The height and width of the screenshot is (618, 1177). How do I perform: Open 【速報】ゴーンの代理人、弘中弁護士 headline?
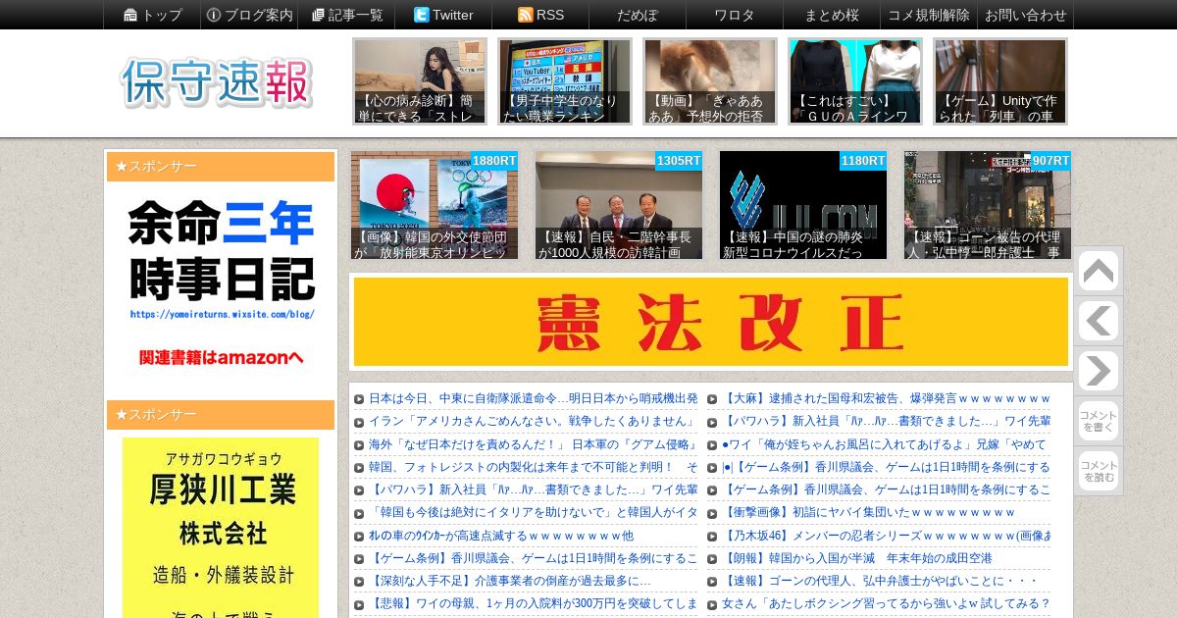pos(879,581)
